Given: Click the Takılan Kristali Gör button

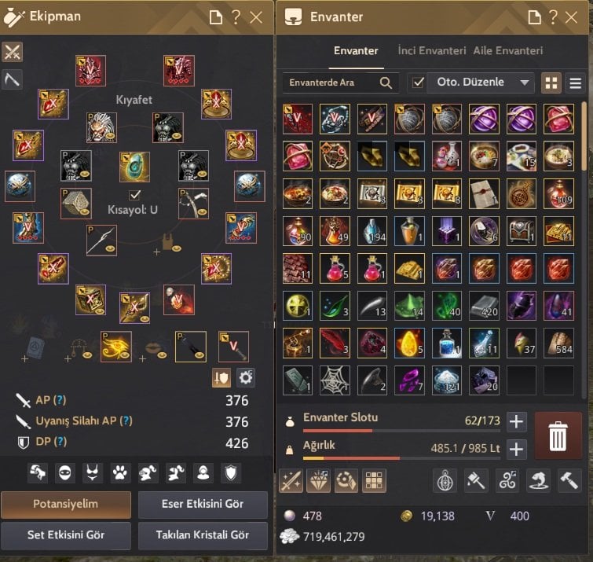Looking at the screenshot, I should (203, 535).
